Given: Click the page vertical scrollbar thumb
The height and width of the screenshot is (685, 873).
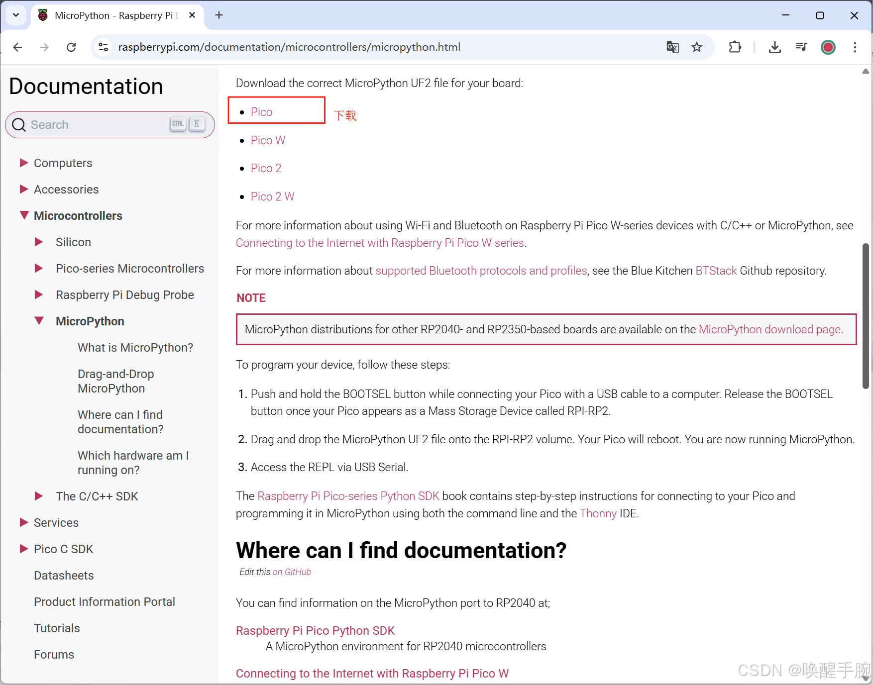Looking at the screenshot, I should point(866,316).
